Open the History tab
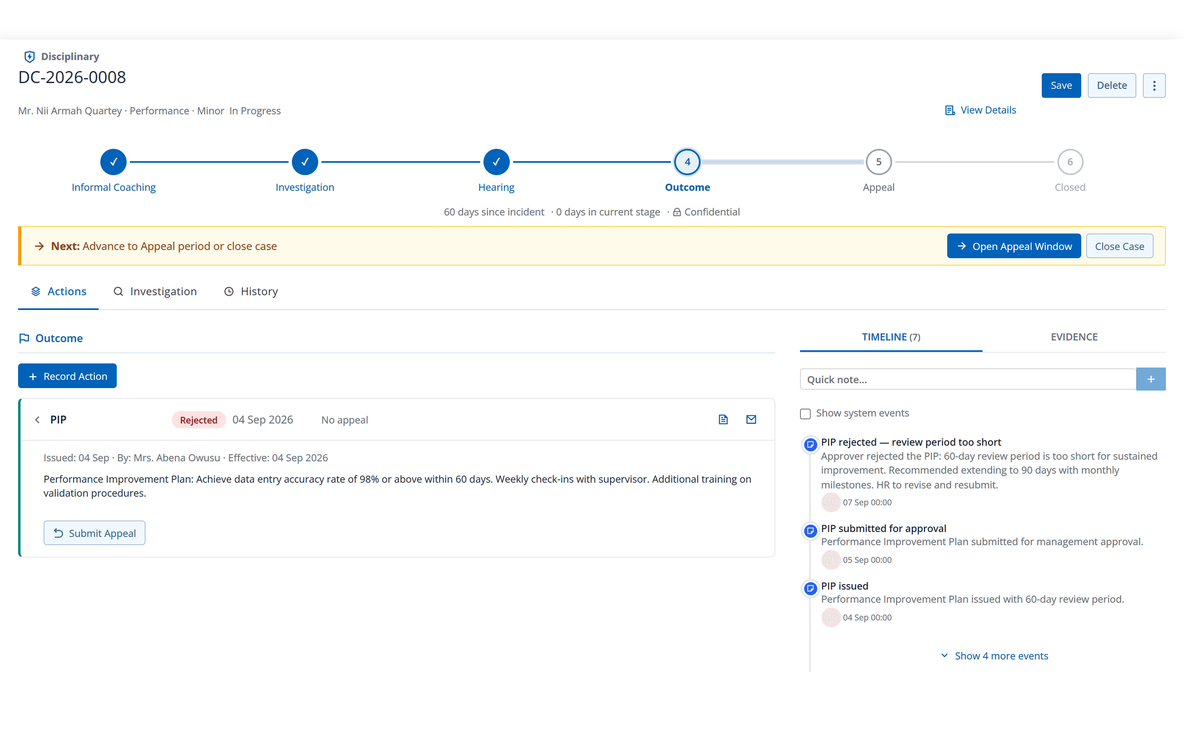Image resolution: width=1184 pixels, height=740 pixels. pyautogui.click(x=250, y=292)
